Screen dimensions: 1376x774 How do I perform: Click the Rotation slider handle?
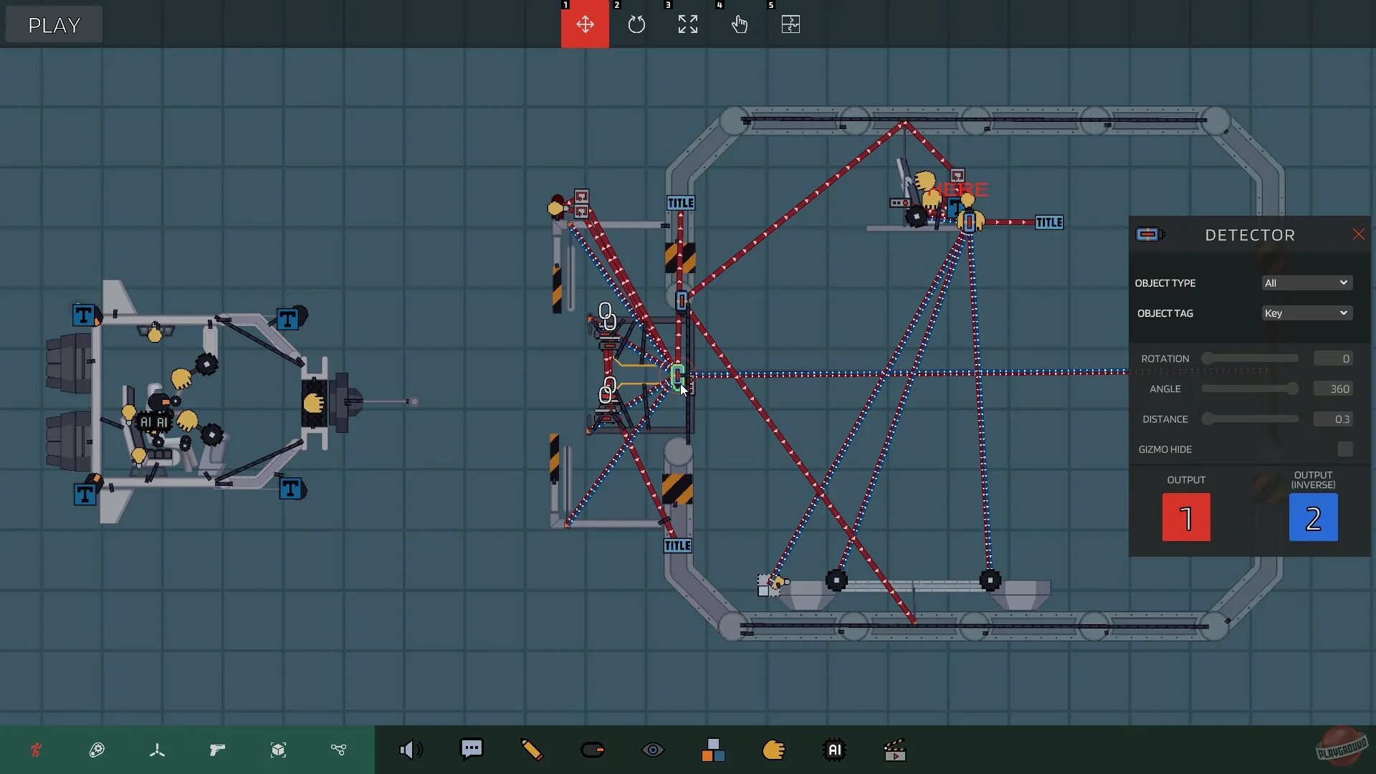[x=1208, y=358]
